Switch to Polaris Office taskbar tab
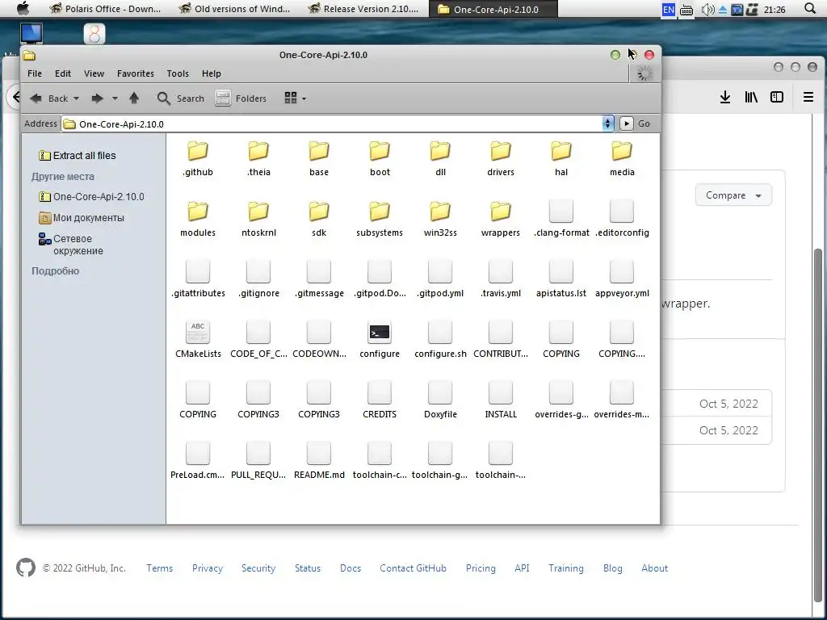The image size is (827, 620). pyautogui.click(x=106, y=9)
